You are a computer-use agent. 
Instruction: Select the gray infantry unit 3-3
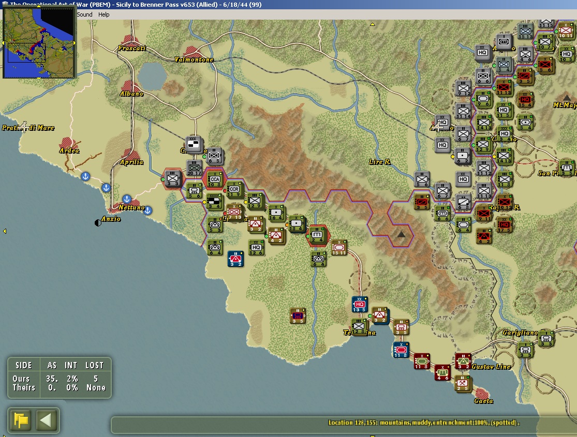click(x=173, y=178)
